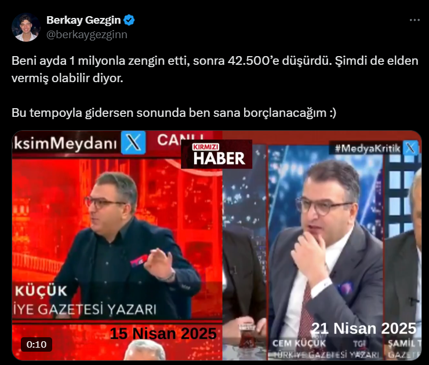Click the X logo next to #MedyaKritik

[x=410, y=148]
